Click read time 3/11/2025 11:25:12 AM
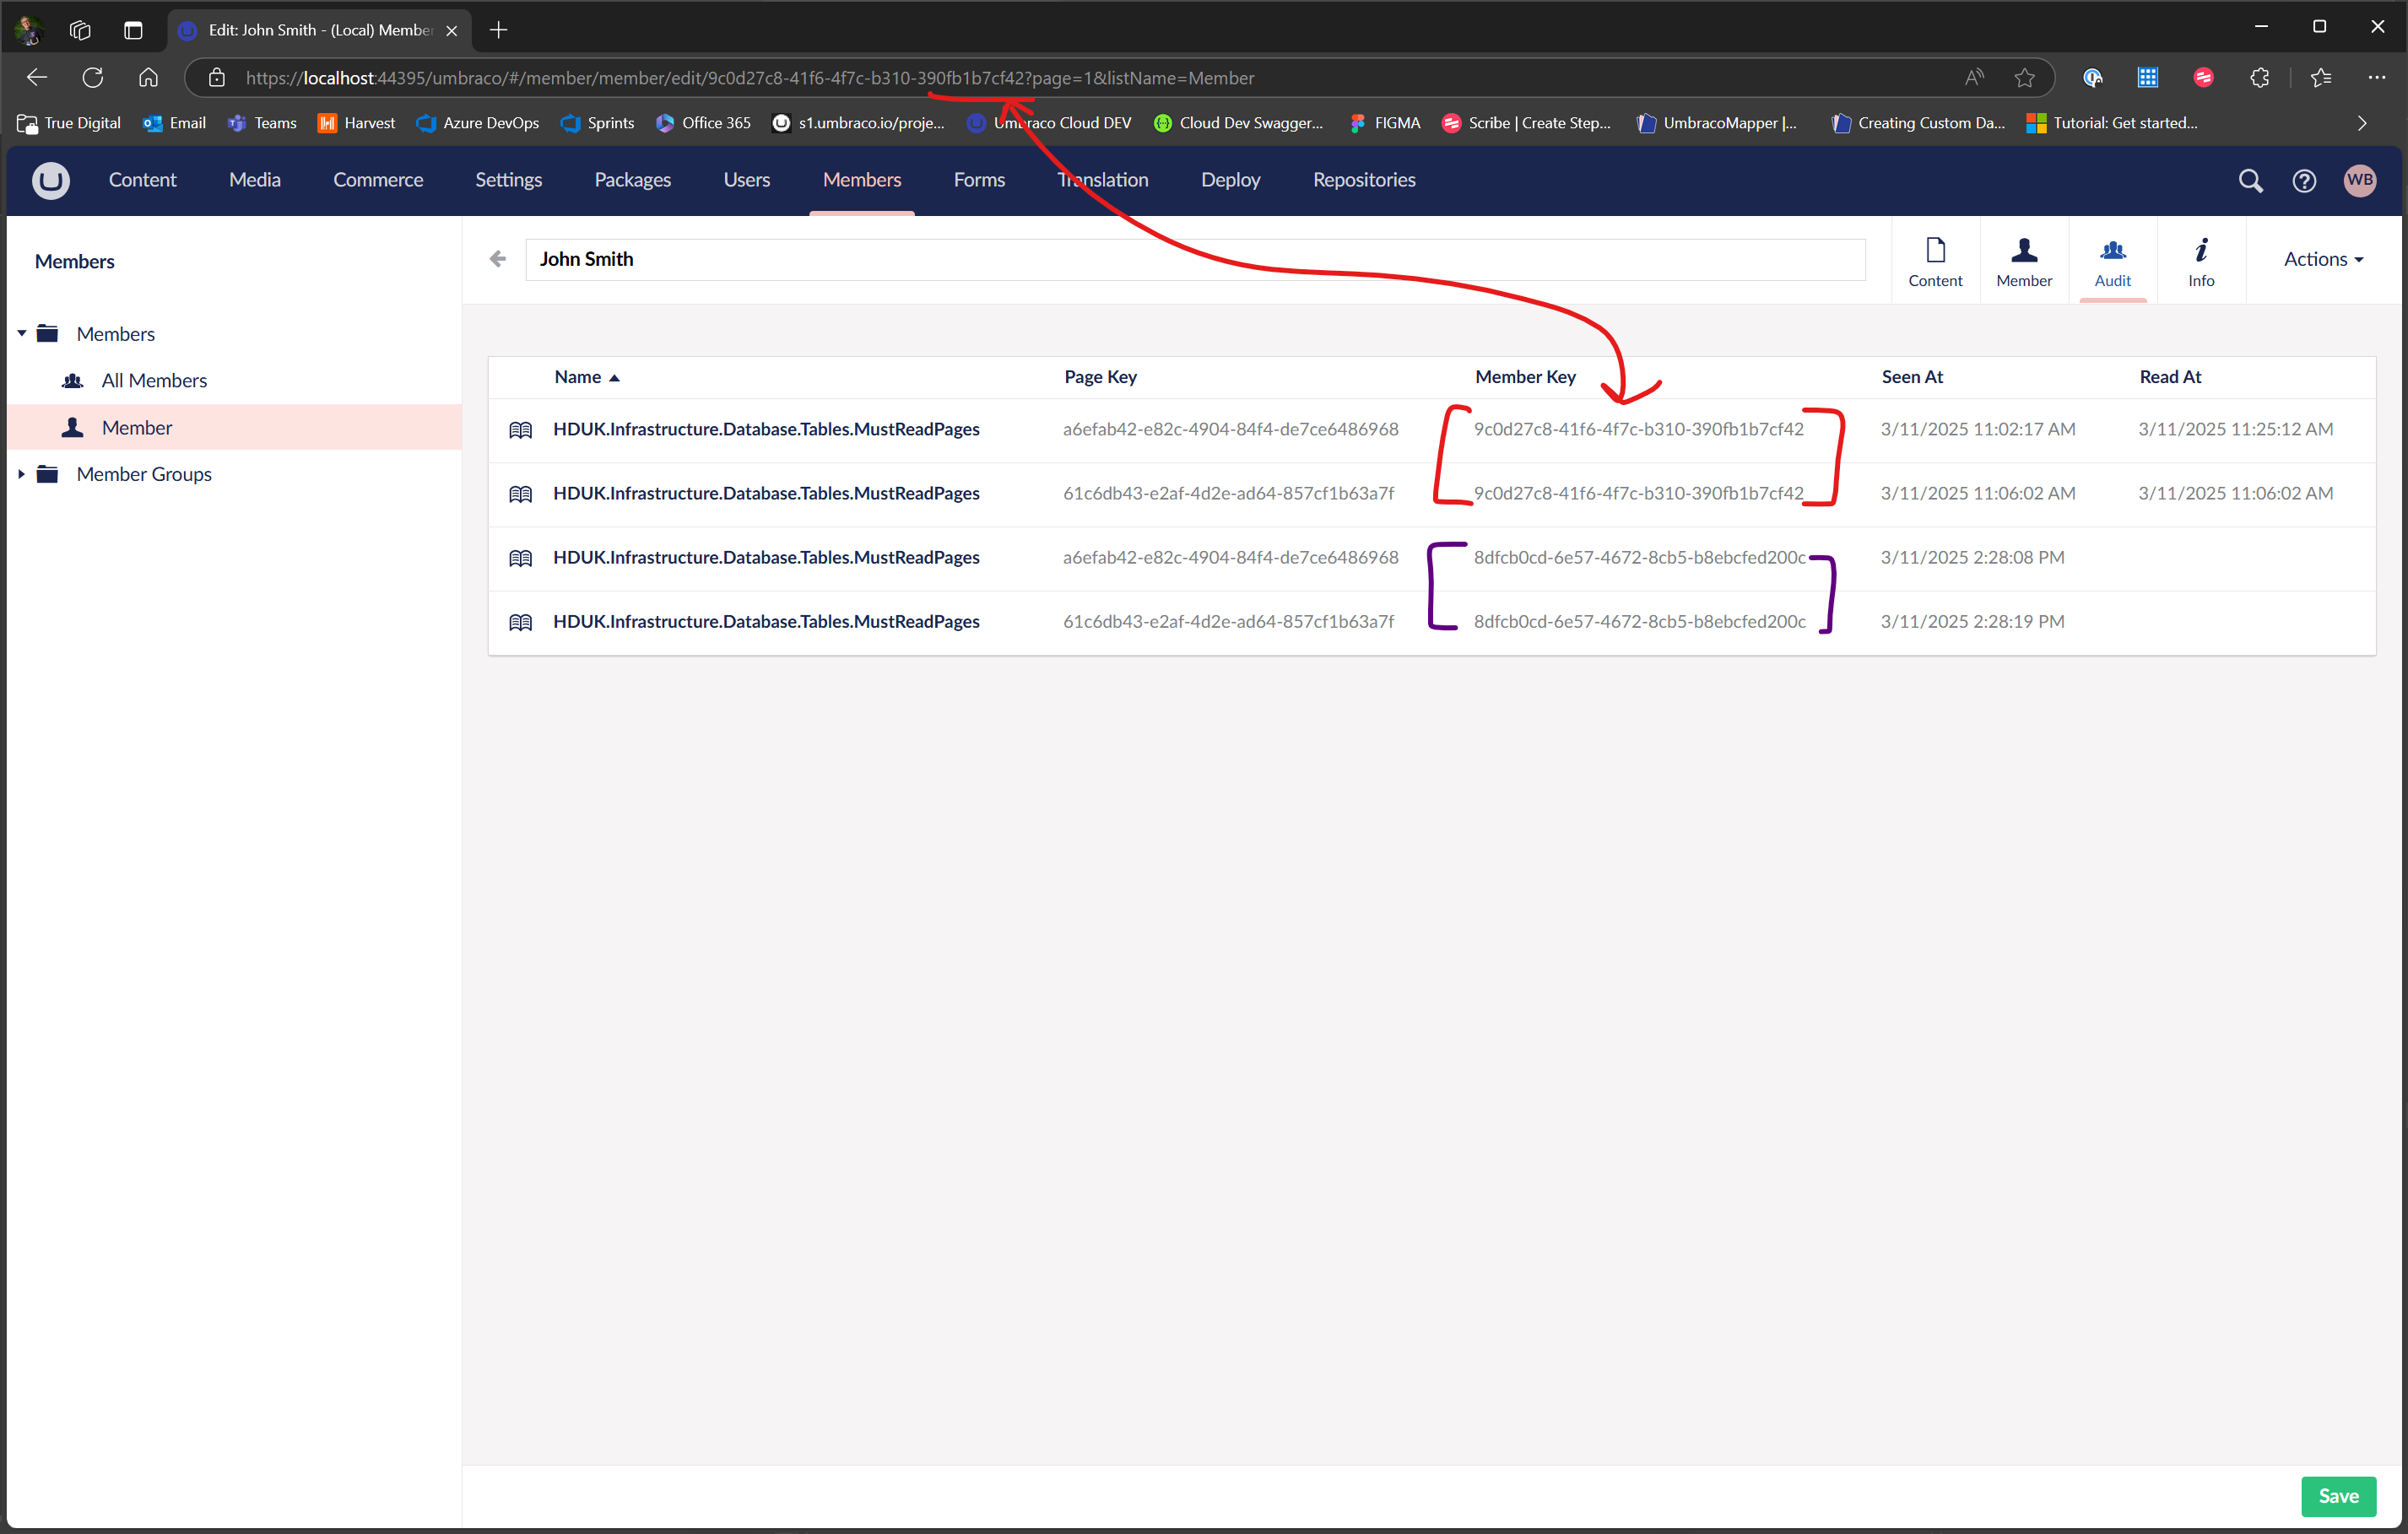 (2235, 429)
